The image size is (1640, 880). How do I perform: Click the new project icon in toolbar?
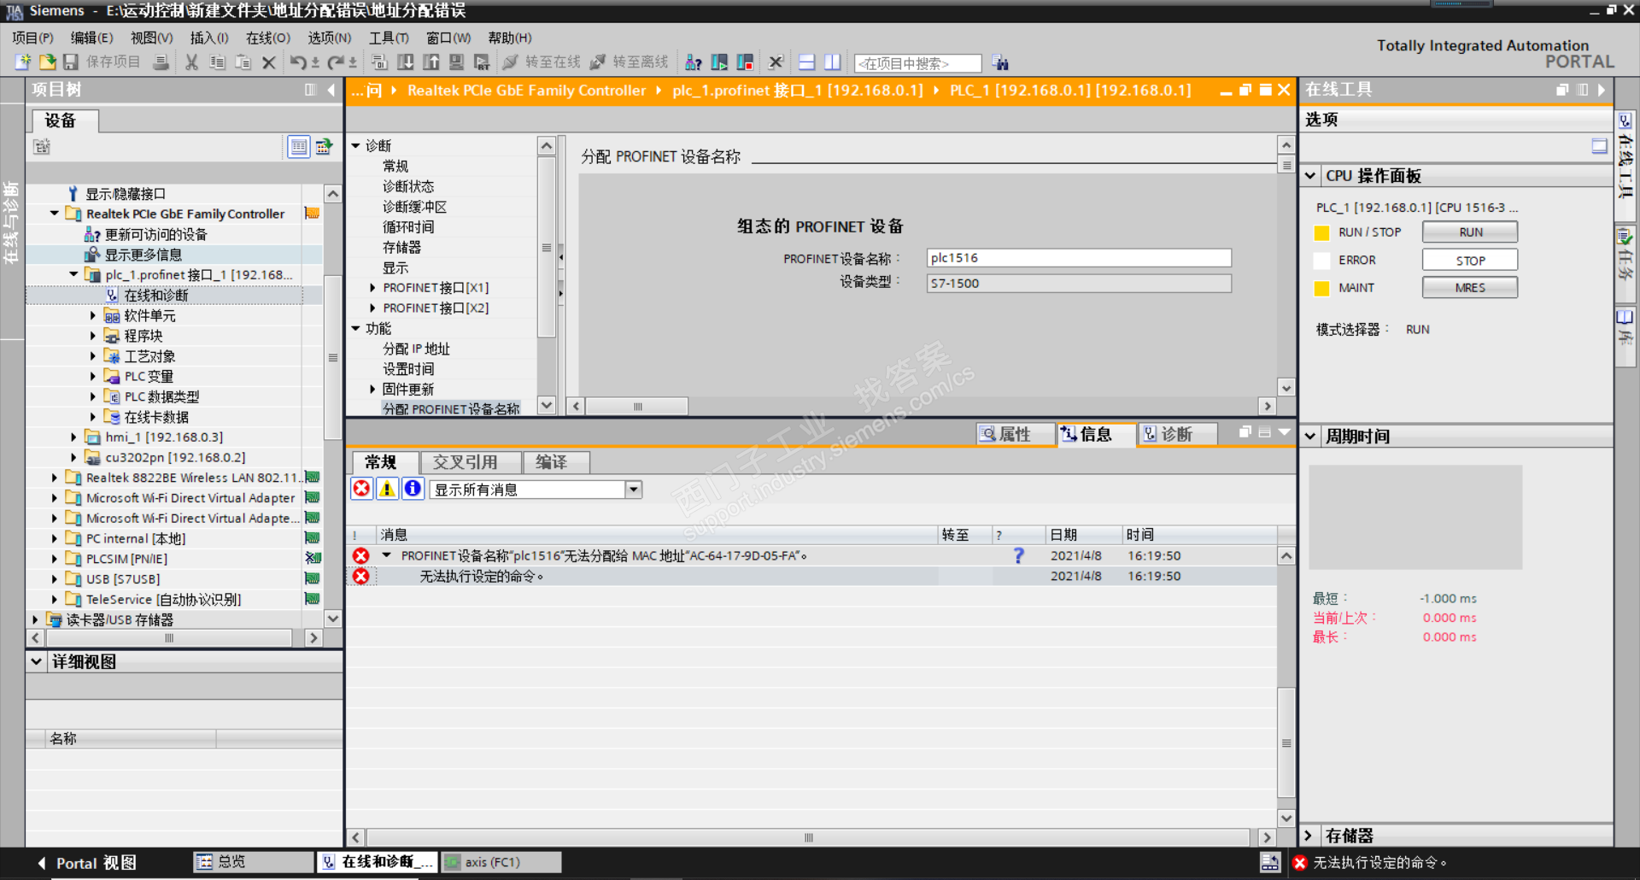pos(23,62)
